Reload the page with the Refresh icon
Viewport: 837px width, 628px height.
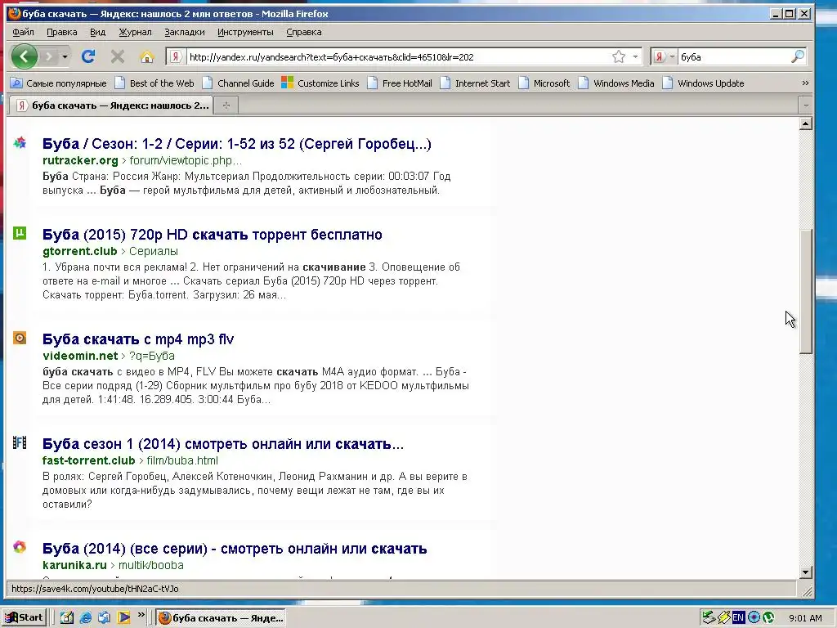coord(88,56)
